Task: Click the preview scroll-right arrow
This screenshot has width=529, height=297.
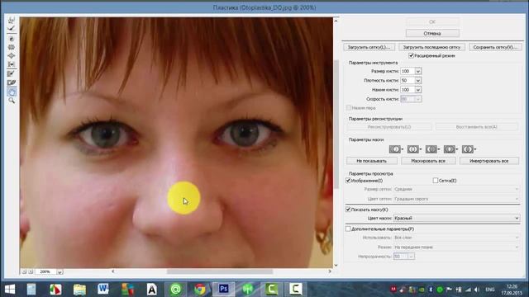Action: click(330, 271)
